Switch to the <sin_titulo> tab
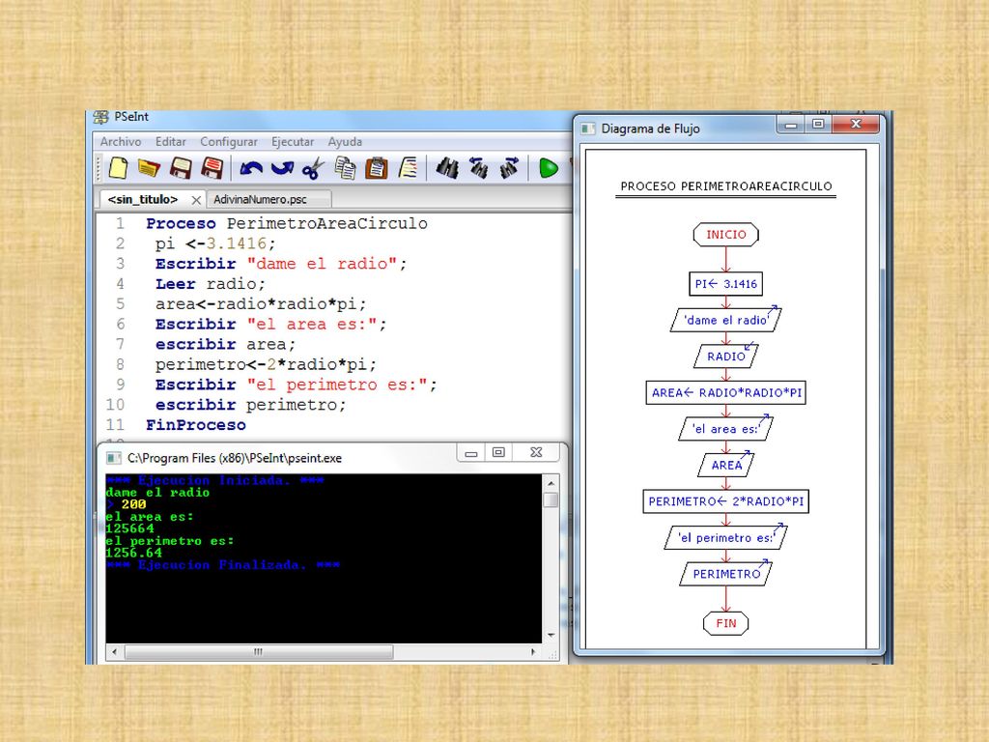Screen dimensions: 989x742 pos(143,199)
